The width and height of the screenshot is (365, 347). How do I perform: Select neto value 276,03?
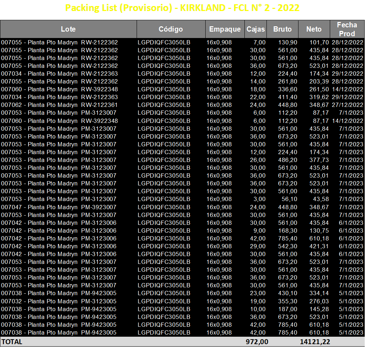319,301
